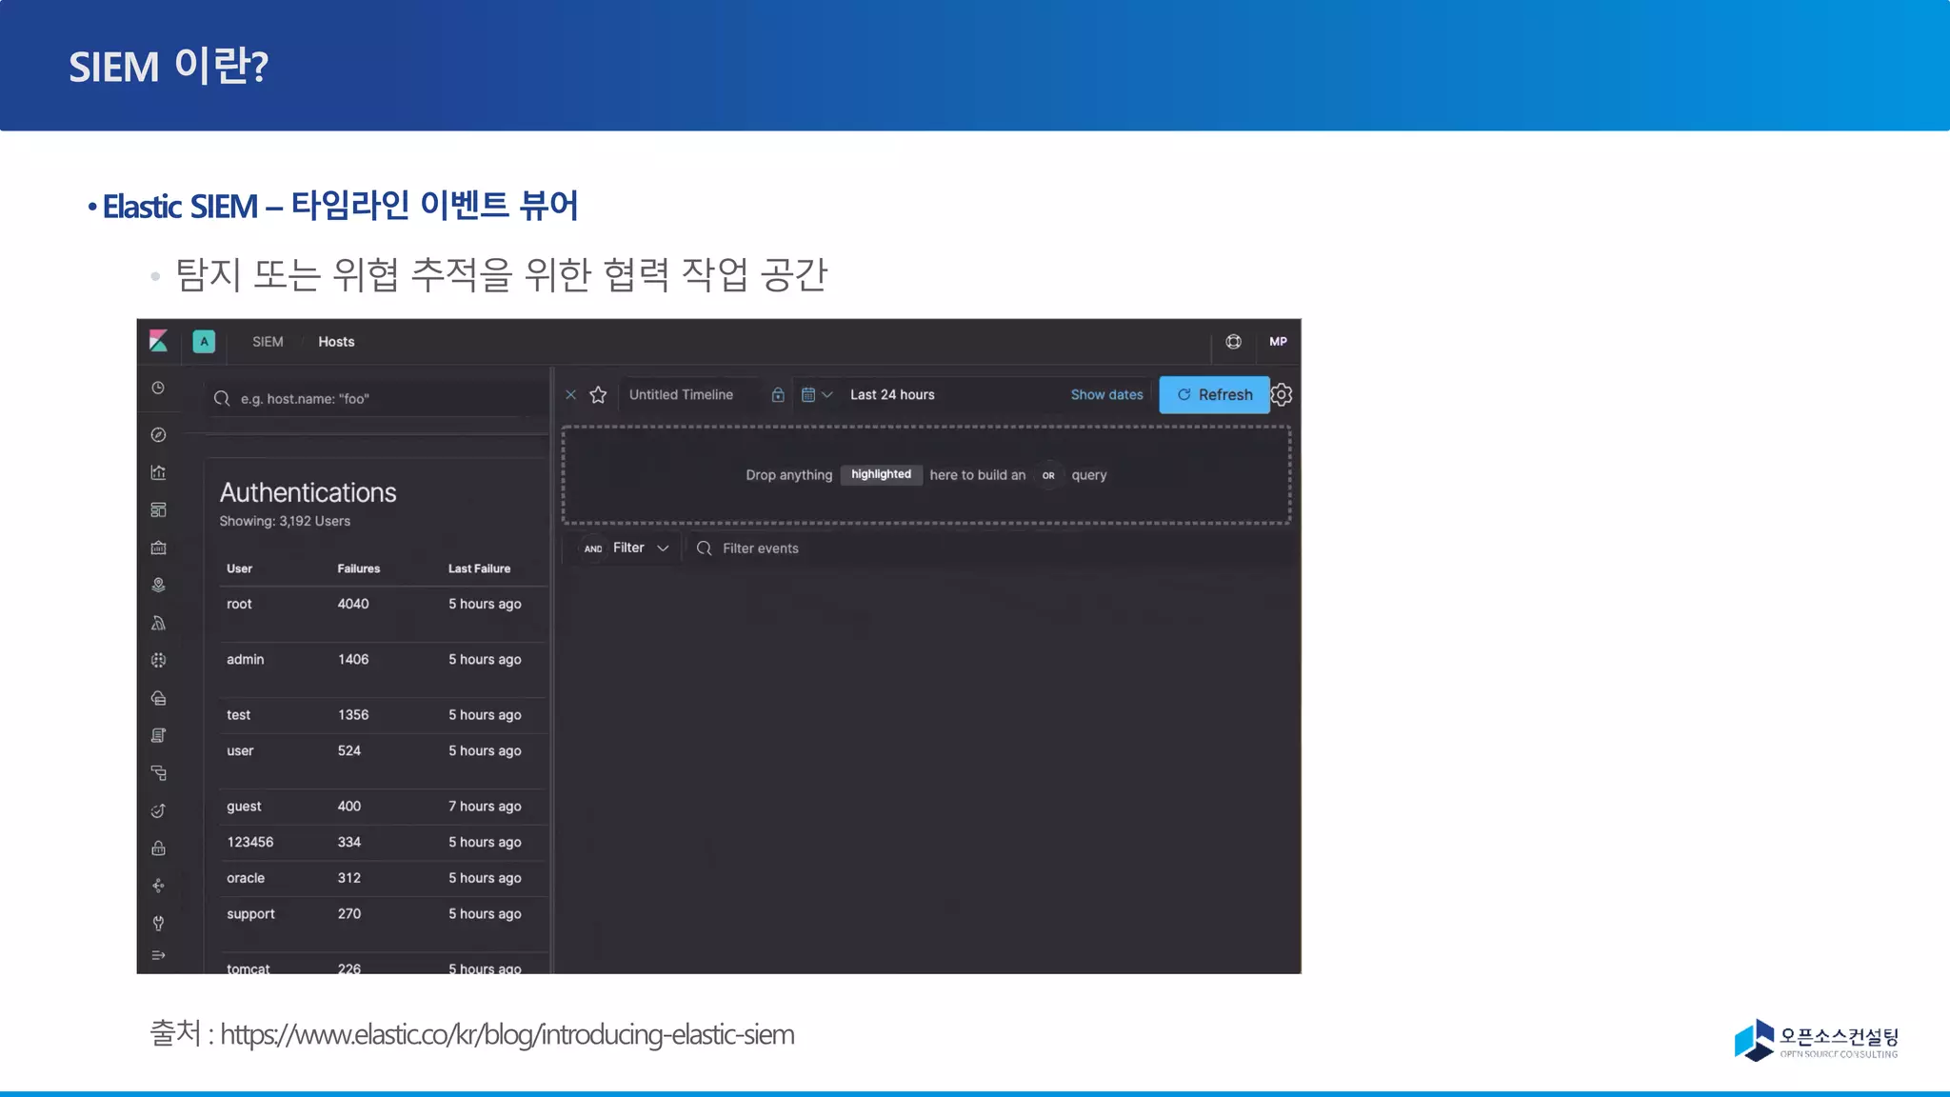
Task: Open the Visualize chart icon in sidebar
Action: [159, 472]
